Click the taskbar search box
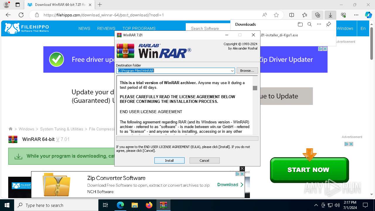Image resolution: width=375 pixels, height=211 pixels. tap(56, 205)
